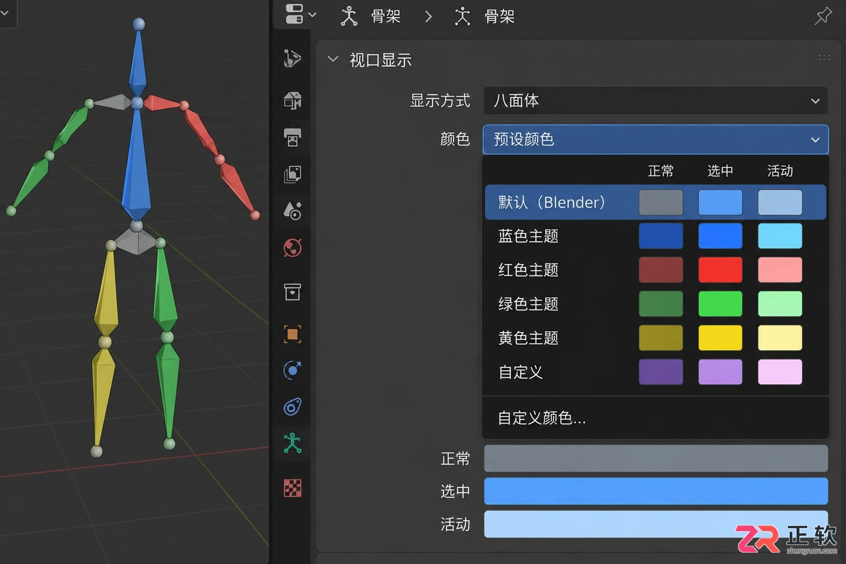Open the Physics properties tab

tap(292, 370)
